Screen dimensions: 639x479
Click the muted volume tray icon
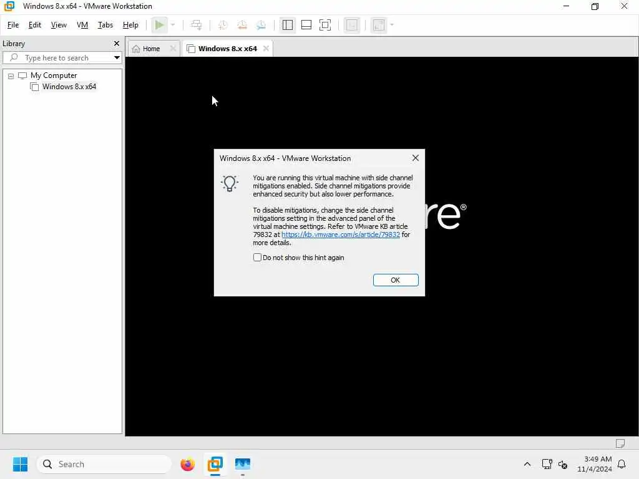click(563, 464)
